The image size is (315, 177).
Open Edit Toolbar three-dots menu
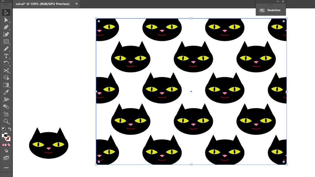coord(6,168)
